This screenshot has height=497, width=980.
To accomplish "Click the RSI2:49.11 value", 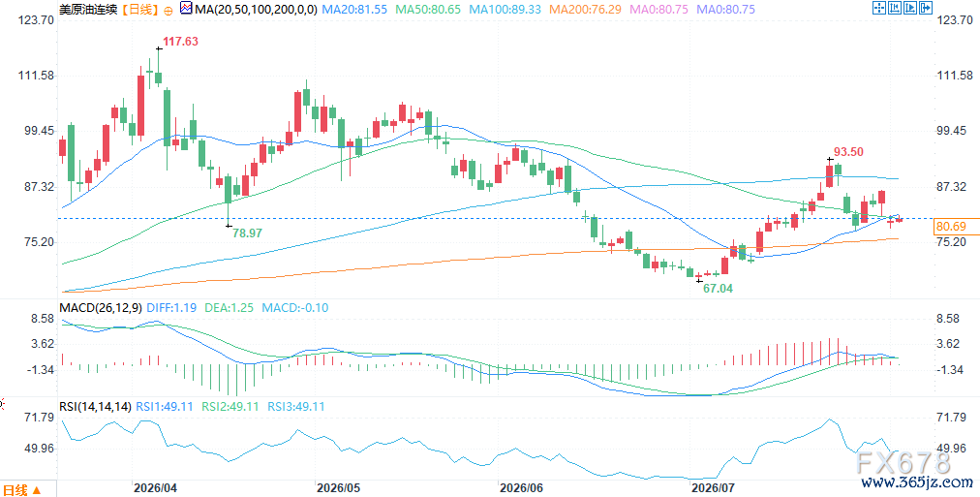I will 230,406.
